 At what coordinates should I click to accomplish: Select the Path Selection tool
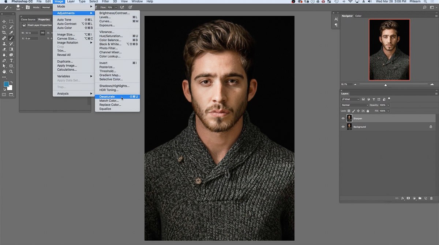(4, 66)
